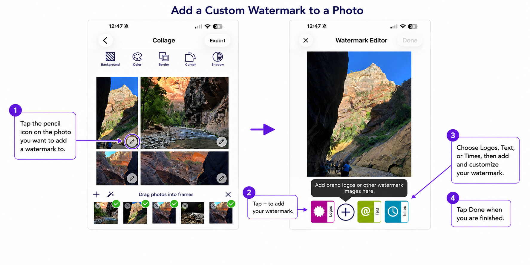The height and width of the screenshot is (265, 530).
Task: Tap the 'Drag photos into frames' label
Action: pos(166,194)
